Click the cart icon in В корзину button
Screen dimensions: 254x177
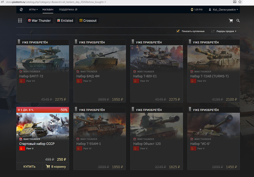click(48, 166)
